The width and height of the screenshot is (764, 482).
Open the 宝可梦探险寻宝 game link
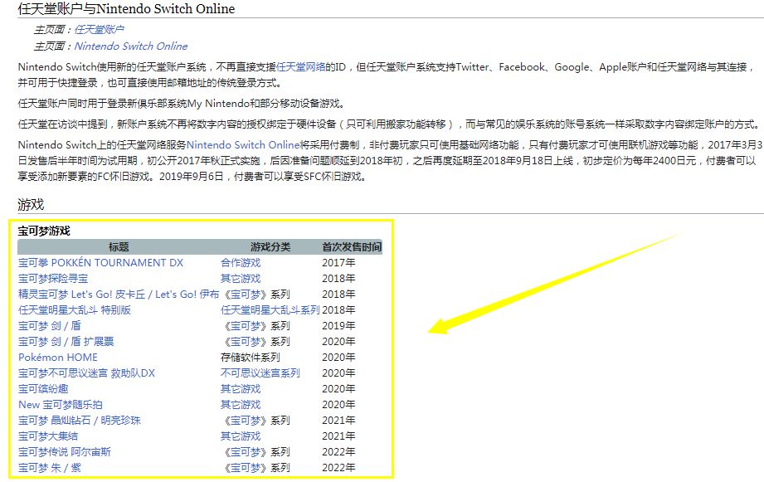pyautogui.click(x=53, y=279)
